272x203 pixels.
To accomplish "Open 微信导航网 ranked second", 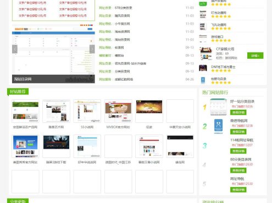I will tap(238, 121).
